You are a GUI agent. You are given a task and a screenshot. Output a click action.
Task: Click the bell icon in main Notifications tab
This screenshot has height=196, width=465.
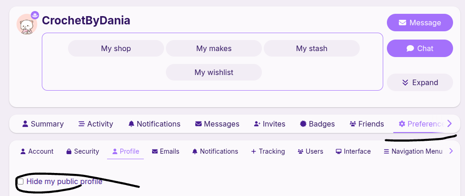point(131,124)
